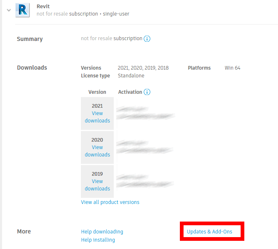Click the Summary section heading
278x249 pixels.
pyautogui.click(x=30, y=39)
